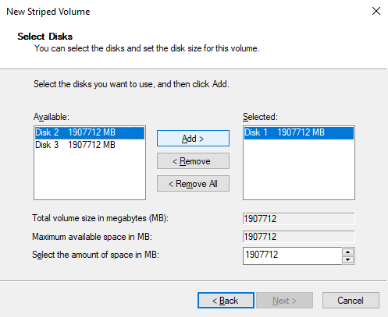Click the Total volume size field
This screenshot has height=317, width=388.
click(299, 219)
